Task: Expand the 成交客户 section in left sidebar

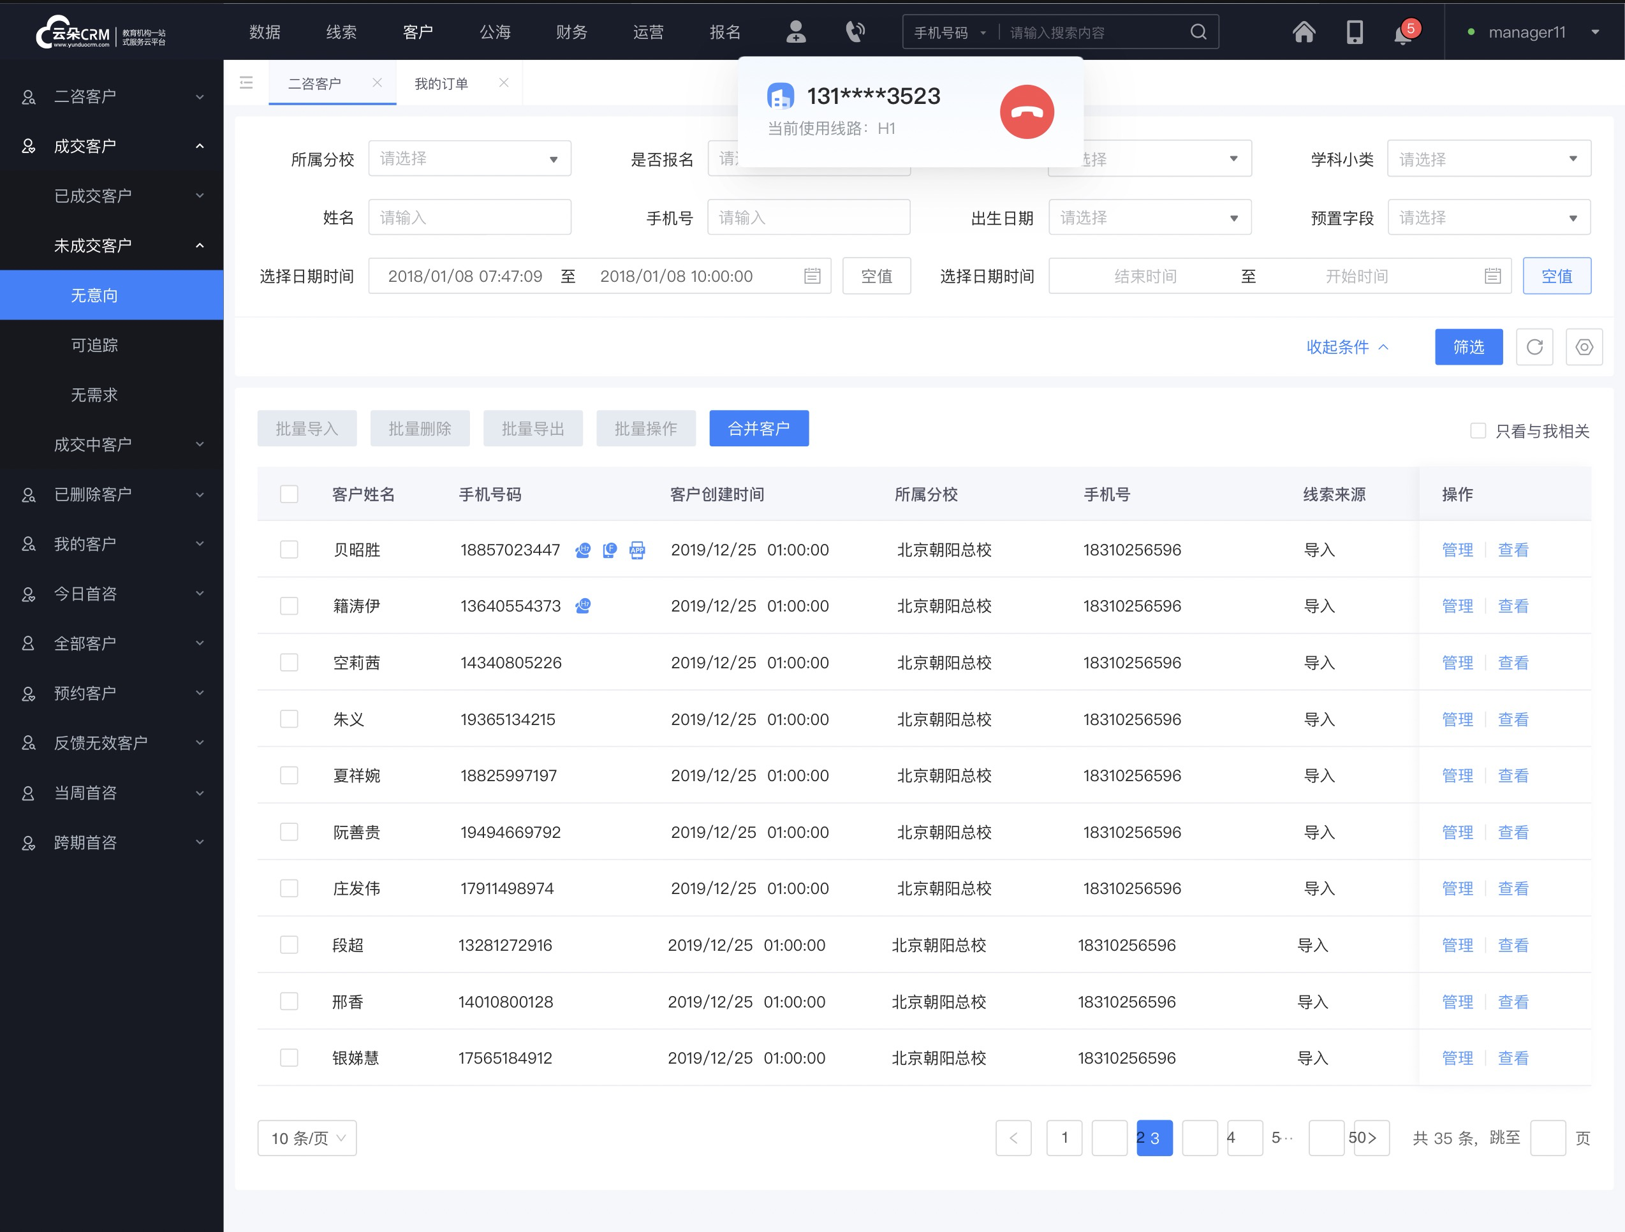Action: pyautogui.click(x=111, y=146)
